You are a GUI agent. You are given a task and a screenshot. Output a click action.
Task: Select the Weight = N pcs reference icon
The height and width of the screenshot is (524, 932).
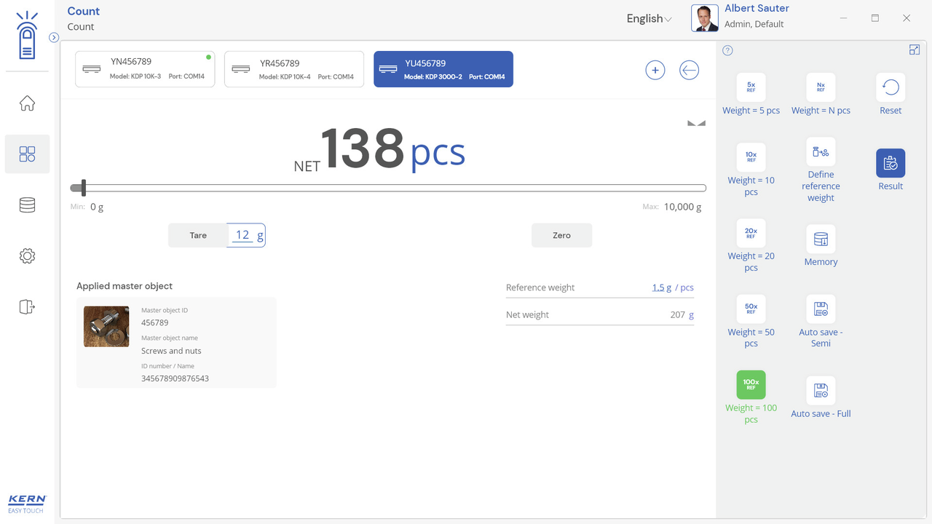pos(821,87)
